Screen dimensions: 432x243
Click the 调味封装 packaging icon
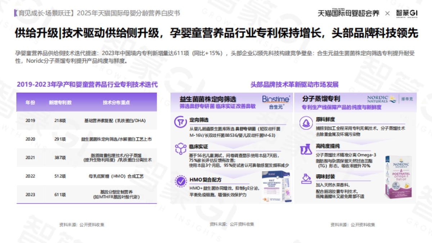(306, 179)
